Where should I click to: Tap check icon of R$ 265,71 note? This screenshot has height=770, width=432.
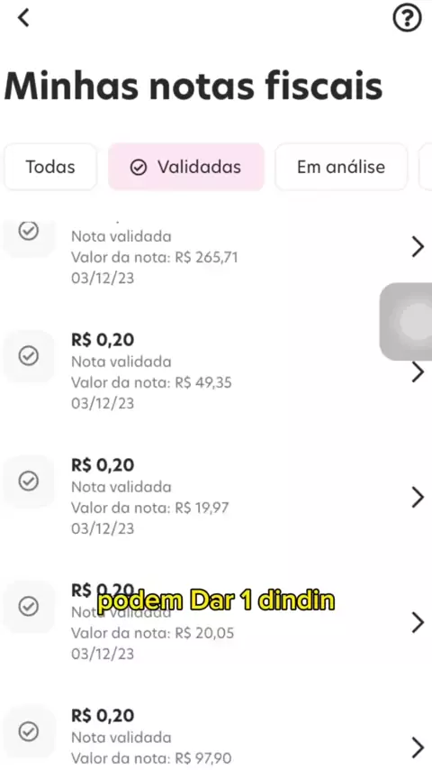[29, 231]
